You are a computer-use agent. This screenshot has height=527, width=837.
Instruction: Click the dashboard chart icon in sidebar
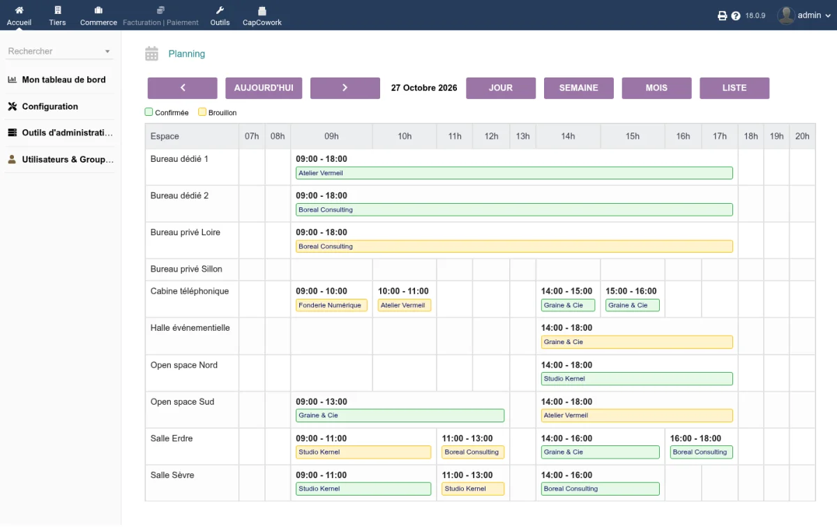click(x=12, y=80)
